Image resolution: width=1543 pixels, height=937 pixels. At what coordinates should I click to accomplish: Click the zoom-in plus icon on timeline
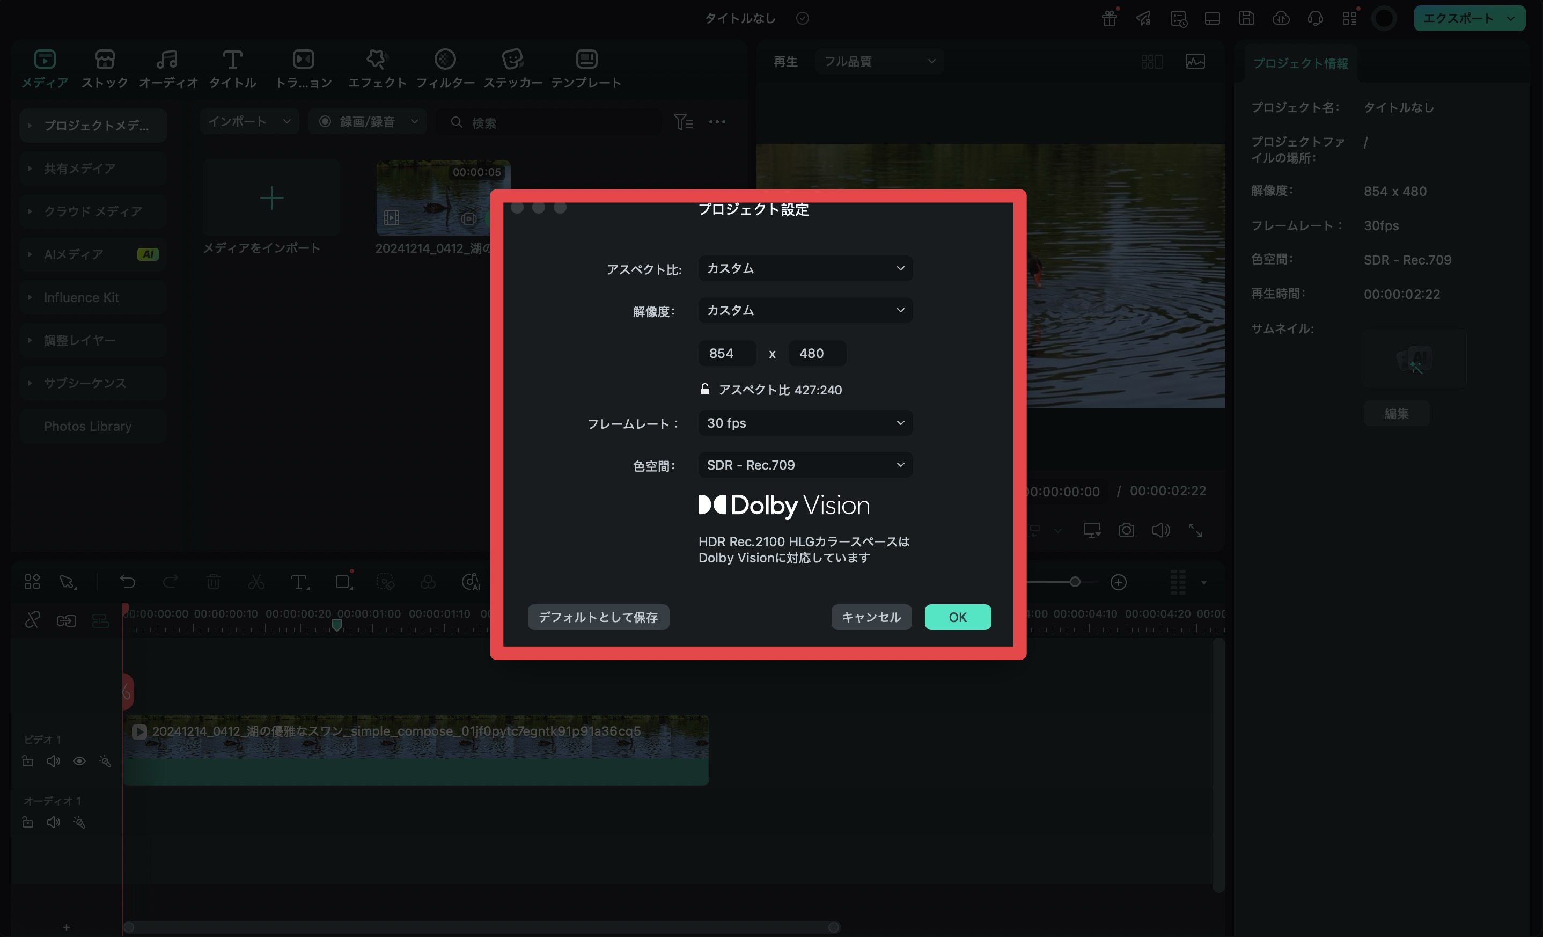(x=1119, y=582)
